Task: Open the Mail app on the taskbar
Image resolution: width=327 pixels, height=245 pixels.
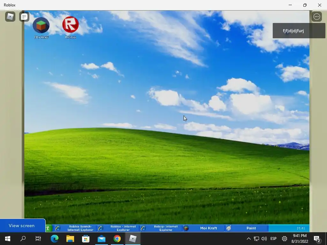Action: click(x=102, y=239)
